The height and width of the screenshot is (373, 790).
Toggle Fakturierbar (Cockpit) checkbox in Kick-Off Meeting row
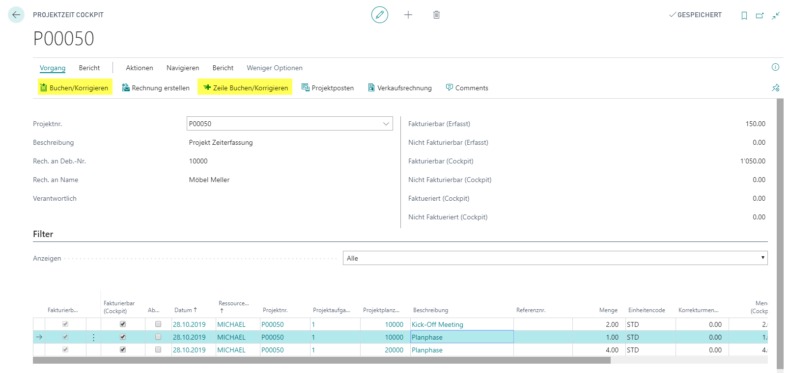tap(123, 324)
